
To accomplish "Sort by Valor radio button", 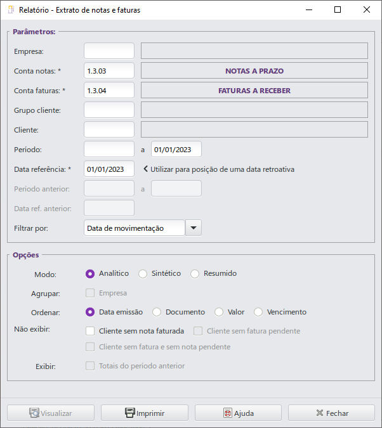I will 219,312.
